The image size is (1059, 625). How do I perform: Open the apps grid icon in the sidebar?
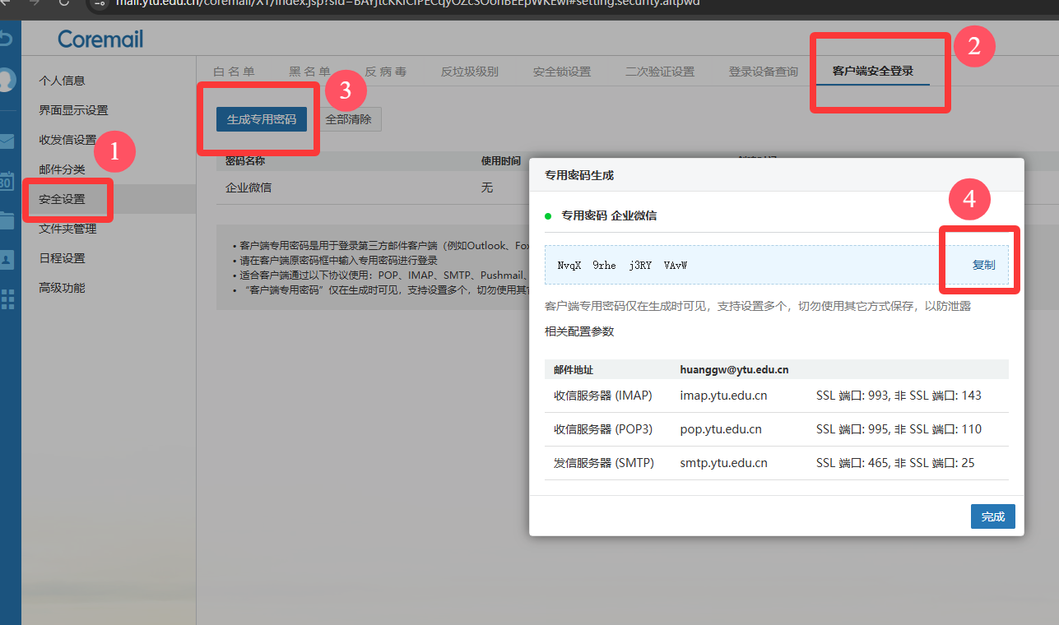[x=7, y=299]
